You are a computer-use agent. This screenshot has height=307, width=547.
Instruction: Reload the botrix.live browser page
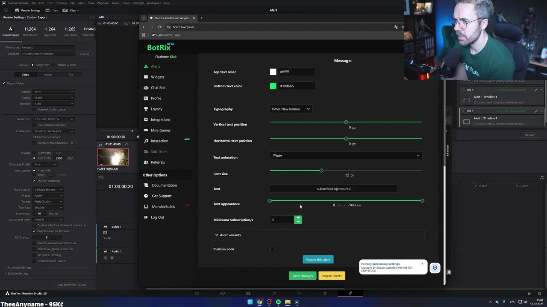(x=159, y=27)
